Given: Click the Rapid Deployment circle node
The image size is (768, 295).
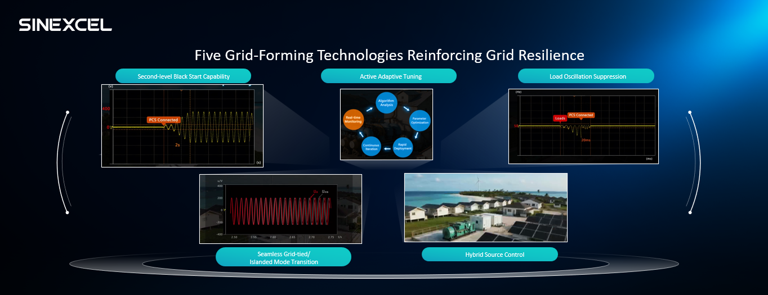Looking at the screenshot, I should pyautogui.click(x=402, y=146).
